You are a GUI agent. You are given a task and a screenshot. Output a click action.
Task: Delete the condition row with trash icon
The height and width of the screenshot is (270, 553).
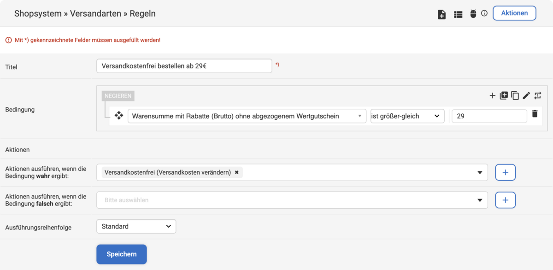(535, 113)
